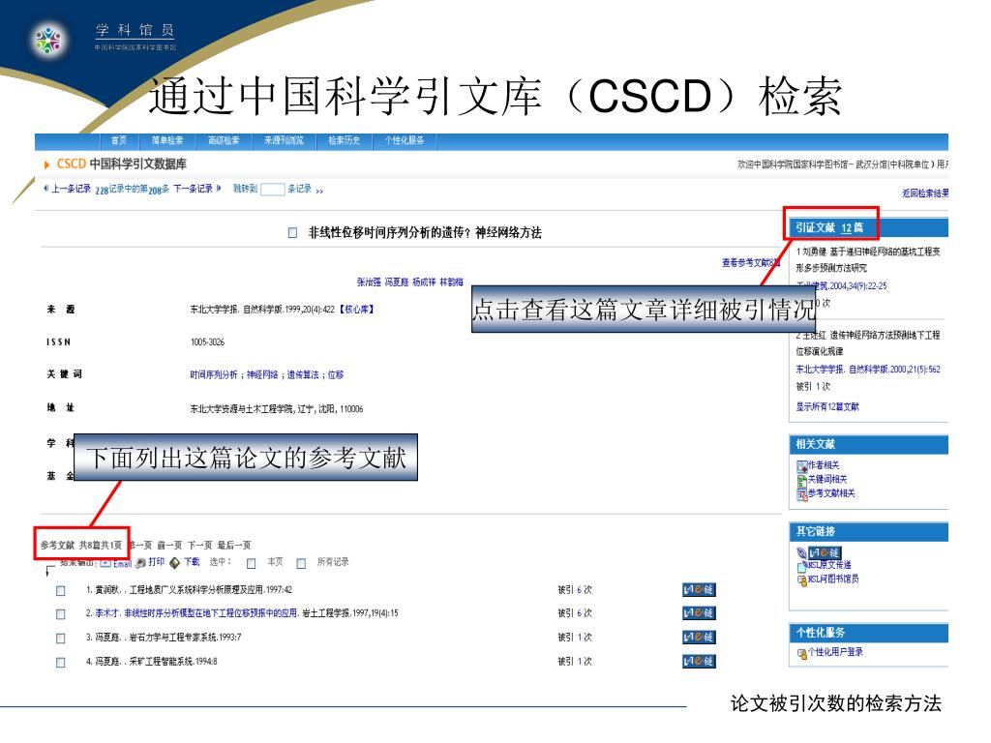Tick checkbox for 采矿工程智能系统
This screenshot has height=743, width=991.
61,662
